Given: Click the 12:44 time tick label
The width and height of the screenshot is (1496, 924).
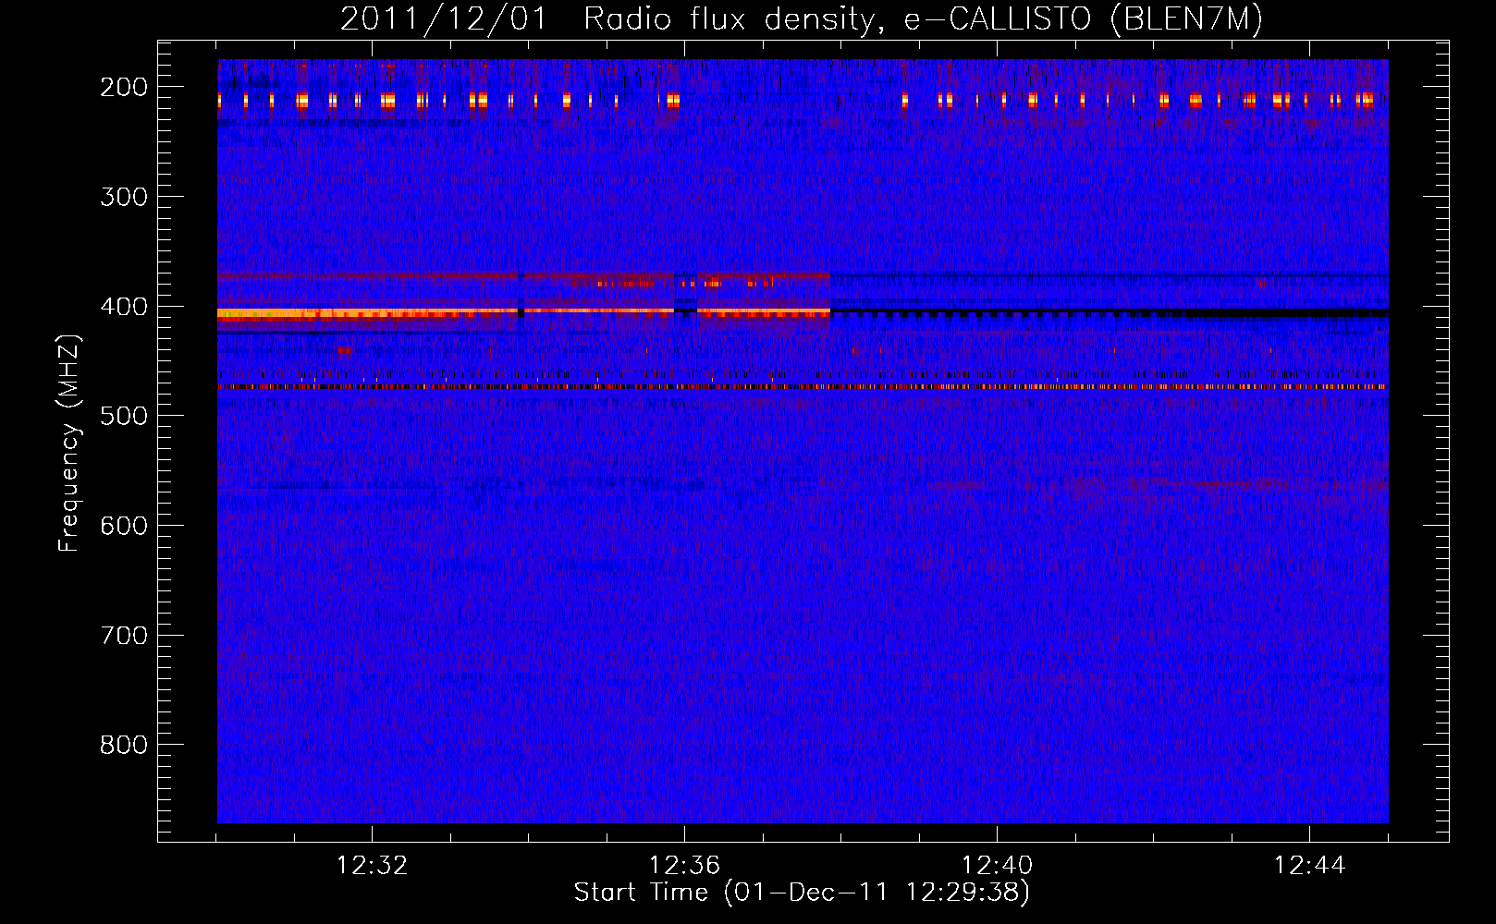Looking at the screenshot, I should (x=1309, y=866).
